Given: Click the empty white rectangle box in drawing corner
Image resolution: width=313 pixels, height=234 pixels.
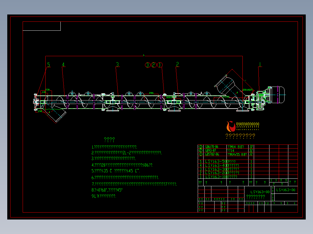Looking at the screenshot, I should (42, 26).
